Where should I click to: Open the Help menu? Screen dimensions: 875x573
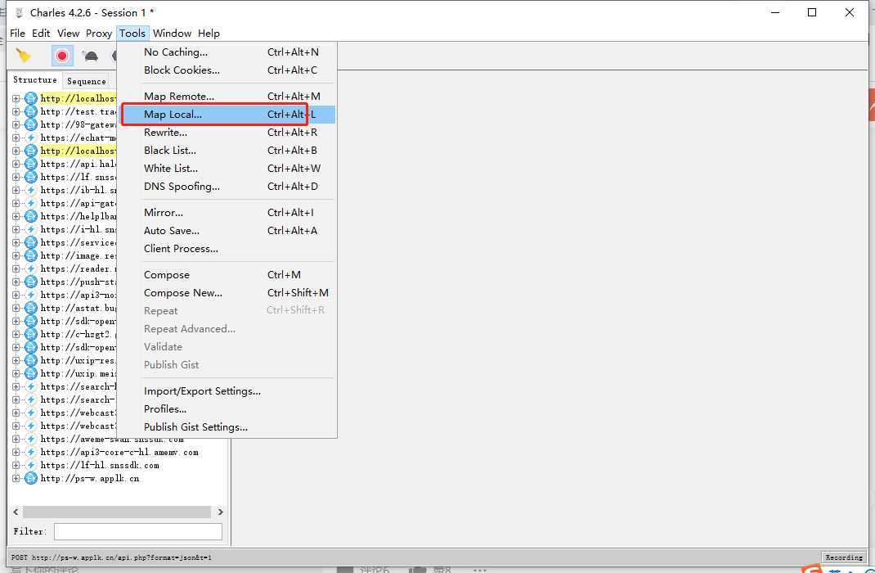[x=209, y=34]
